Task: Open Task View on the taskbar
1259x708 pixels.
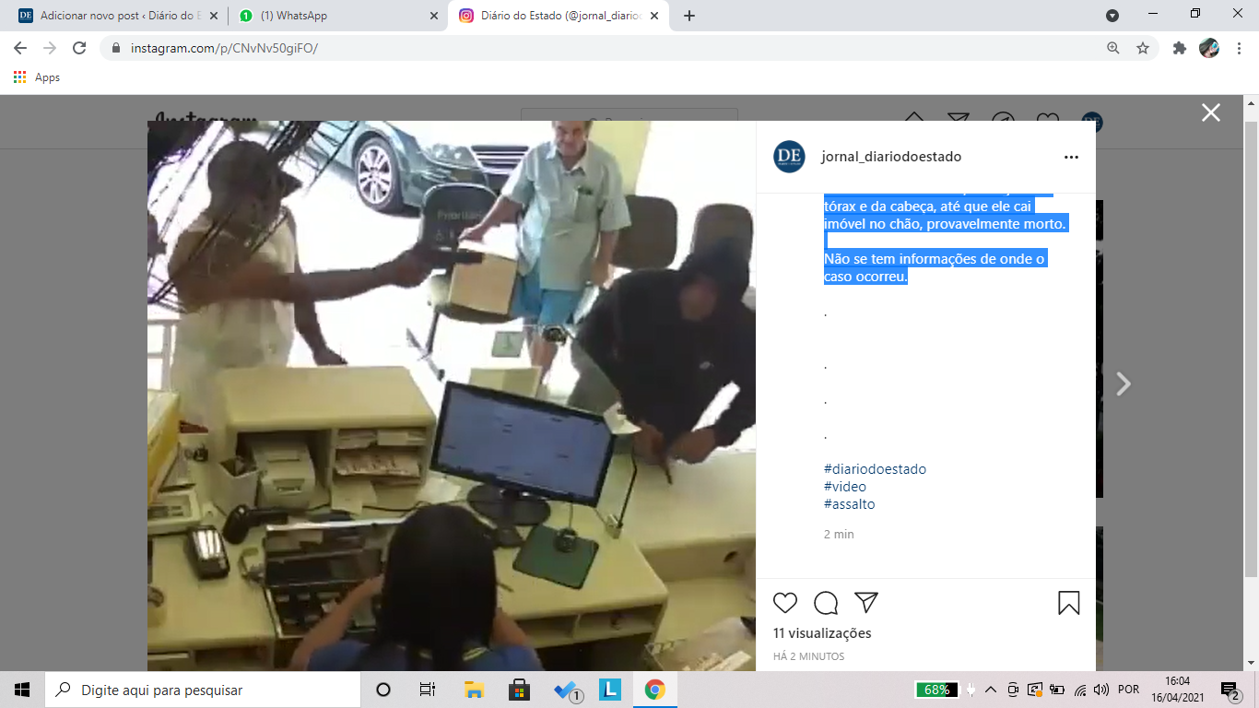Action: coord(428,690)
